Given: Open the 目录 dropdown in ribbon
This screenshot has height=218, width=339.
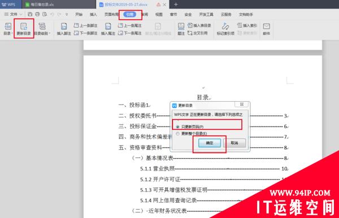Looking at the screenshot, I should click(8, 29).
